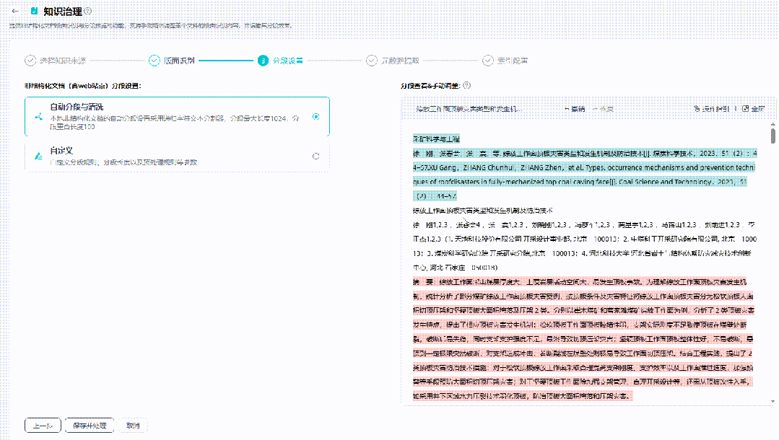The image size is (779, 440).
Task: Jump to the 元数据提取 step label
Action: (400, 61)
